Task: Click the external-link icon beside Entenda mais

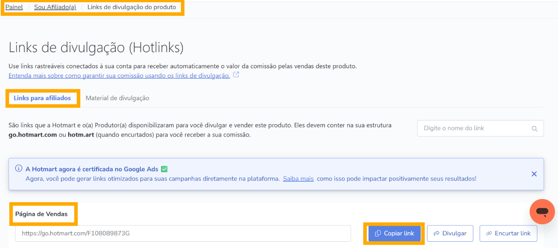Action: point(236,75)
